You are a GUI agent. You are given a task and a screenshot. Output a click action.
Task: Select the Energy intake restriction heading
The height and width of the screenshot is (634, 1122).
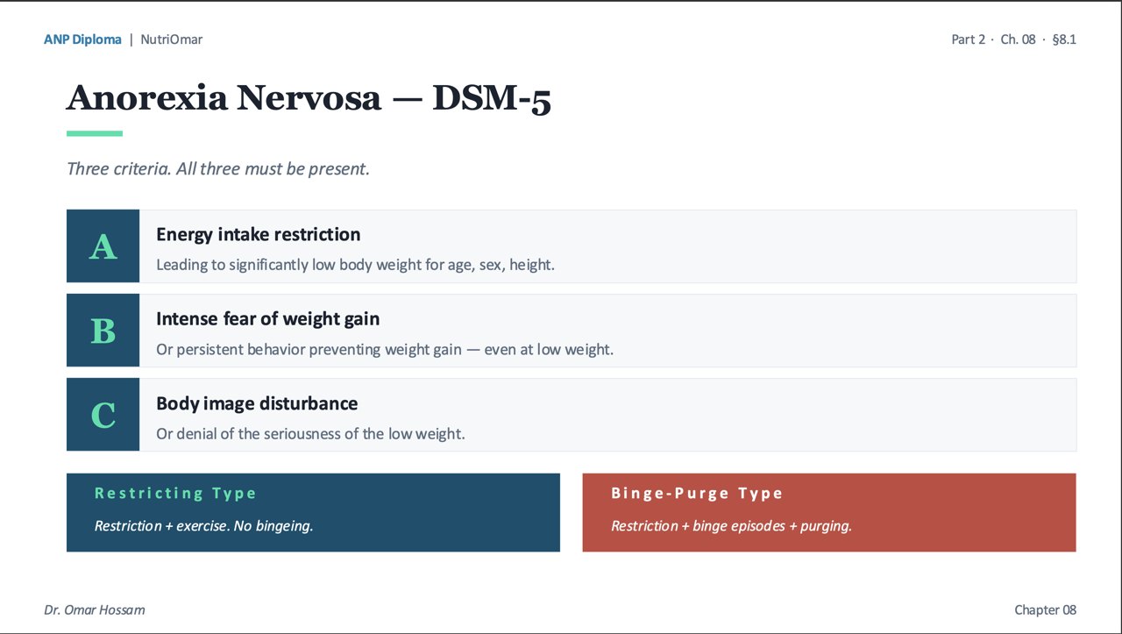click(258, 234)
